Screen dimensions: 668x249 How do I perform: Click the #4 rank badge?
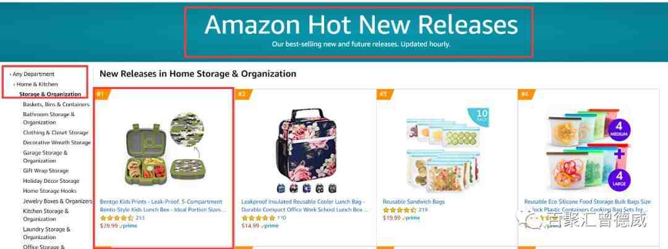click(525, 94)
